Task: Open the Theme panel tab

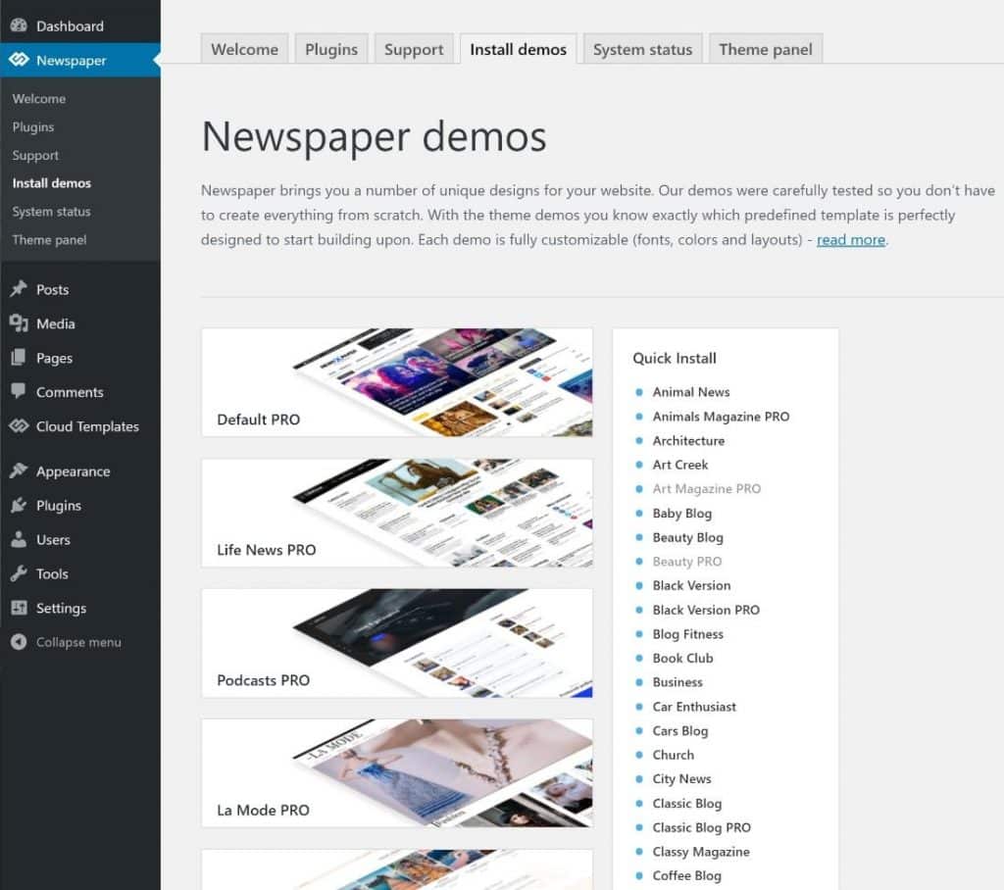Action: [x=765, y=49]
